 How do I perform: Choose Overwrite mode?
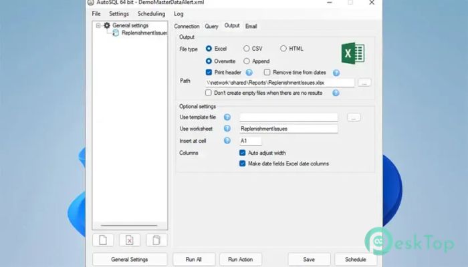[x=209, y=61]
